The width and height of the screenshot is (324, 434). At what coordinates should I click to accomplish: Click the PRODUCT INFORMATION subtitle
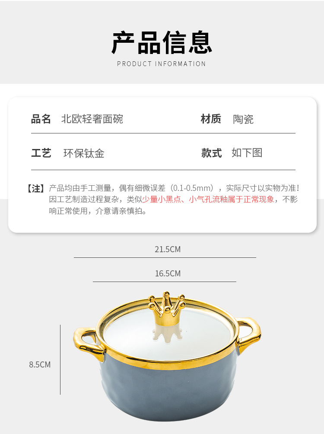tap(162, 64)
